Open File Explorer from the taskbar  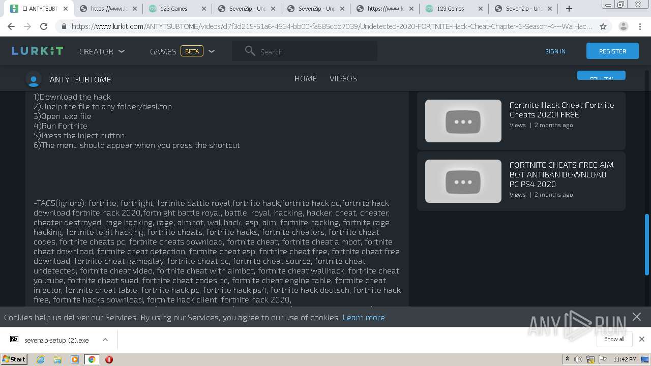pyautogui.click(x=57, y=359)
